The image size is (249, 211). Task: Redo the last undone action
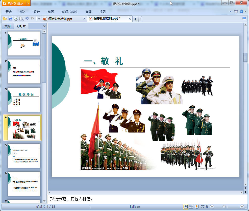pos(33,19)
